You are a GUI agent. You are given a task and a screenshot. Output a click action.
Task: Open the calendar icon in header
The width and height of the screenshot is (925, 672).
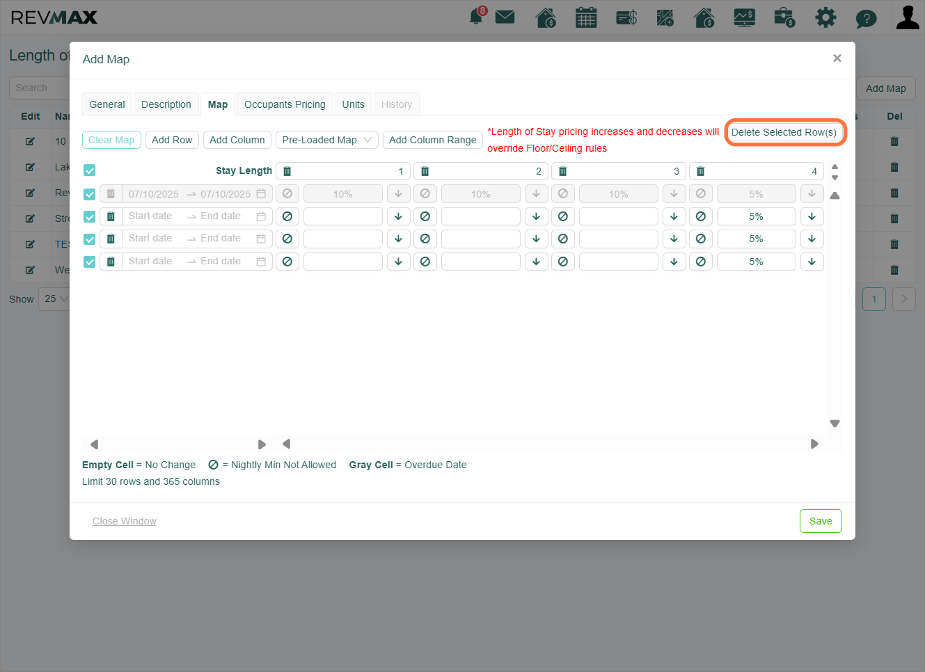coord(586,17)
